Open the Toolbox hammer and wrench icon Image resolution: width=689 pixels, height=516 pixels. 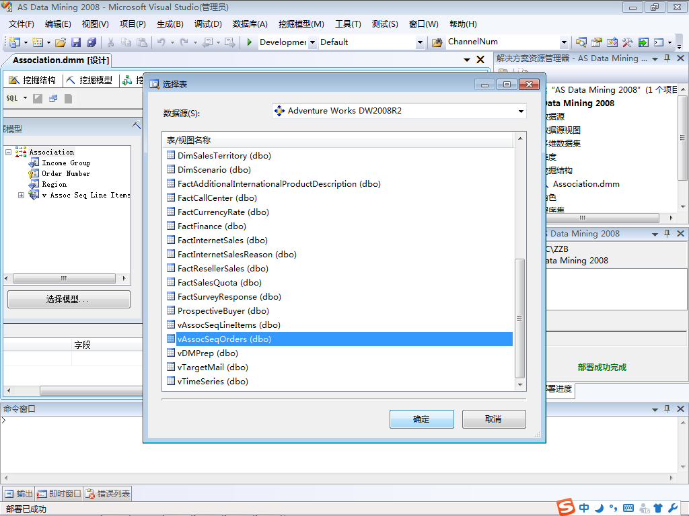pos(628,42)
